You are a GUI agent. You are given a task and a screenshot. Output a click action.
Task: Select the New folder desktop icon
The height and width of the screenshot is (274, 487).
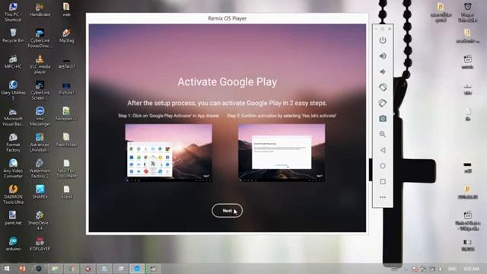click(66, 140)
